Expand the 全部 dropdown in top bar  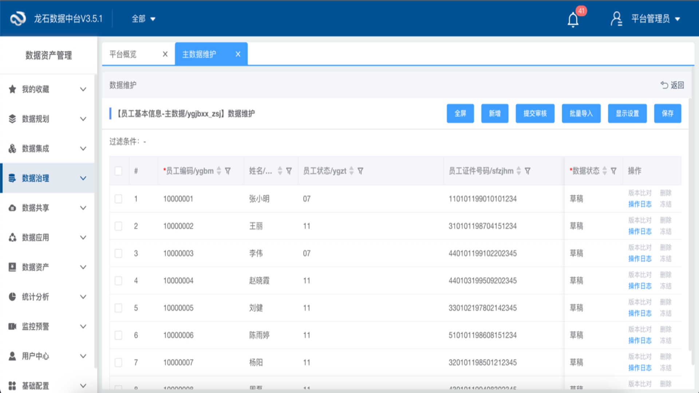(143, 19)
